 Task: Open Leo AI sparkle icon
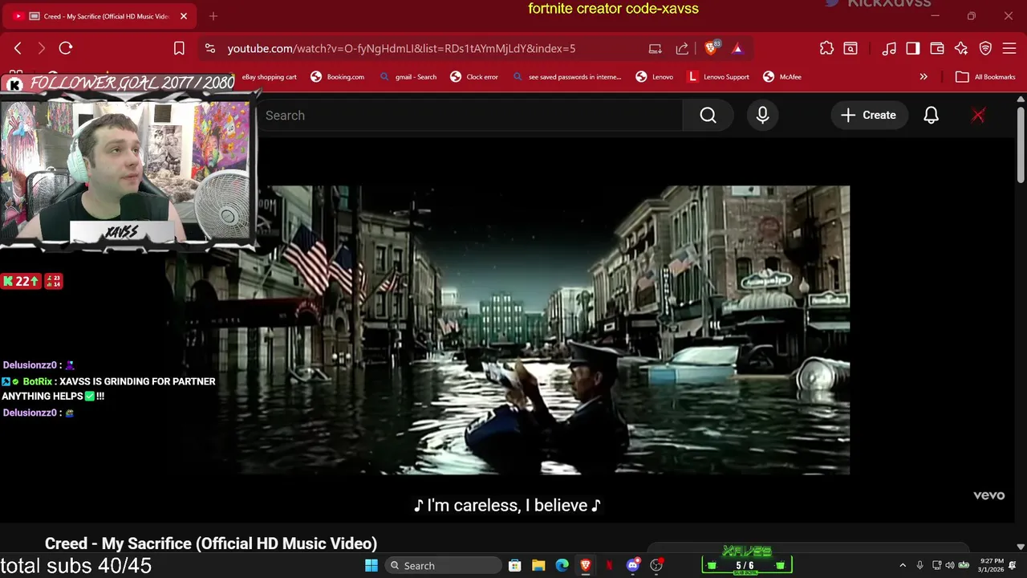coord(961,48)
